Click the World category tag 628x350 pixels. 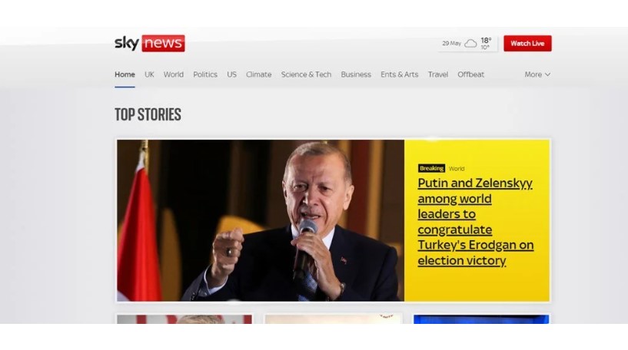click(x=457, y=169)
